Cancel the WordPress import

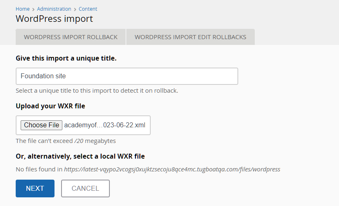click(x=85, y=188)
